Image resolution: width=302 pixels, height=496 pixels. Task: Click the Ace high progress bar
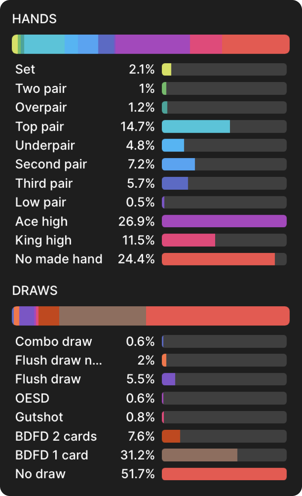pyautogui.click(x=224, y=221)
